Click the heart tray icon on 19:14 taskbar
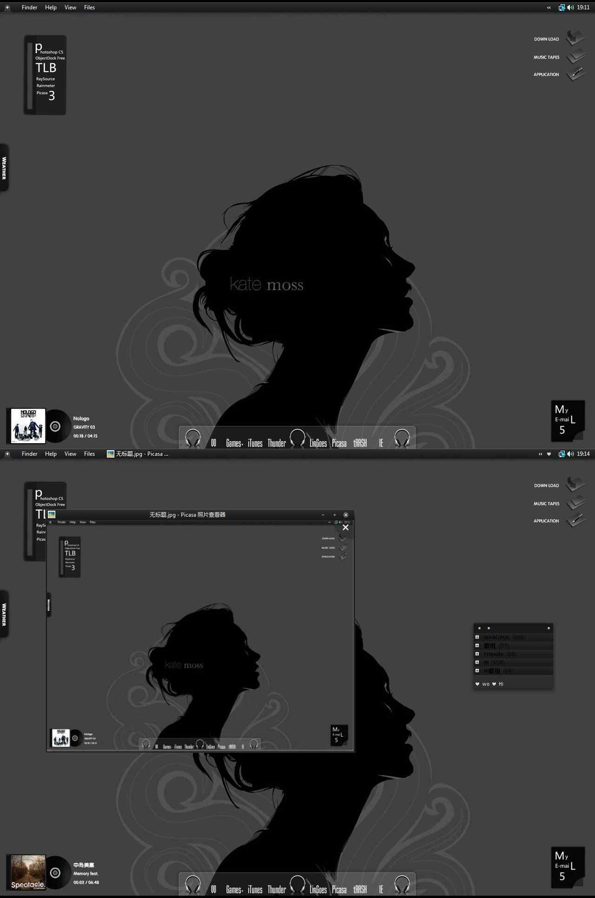This screenshot has width=595, height=898. (x=549, y=454)
